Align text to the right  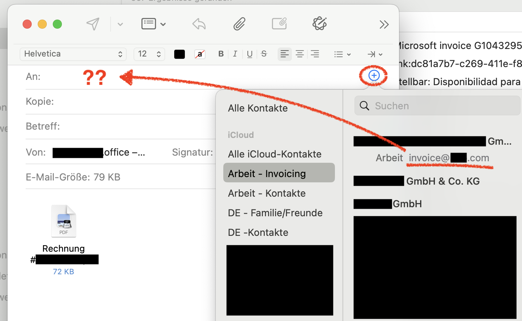(315, 54)
